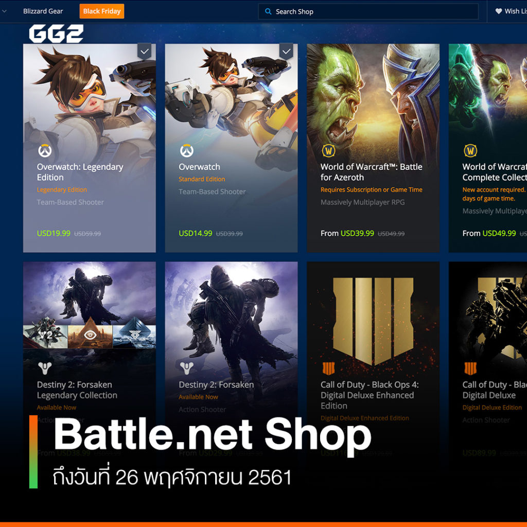Click WoW logo on Complete Collection card

(470, 151)
